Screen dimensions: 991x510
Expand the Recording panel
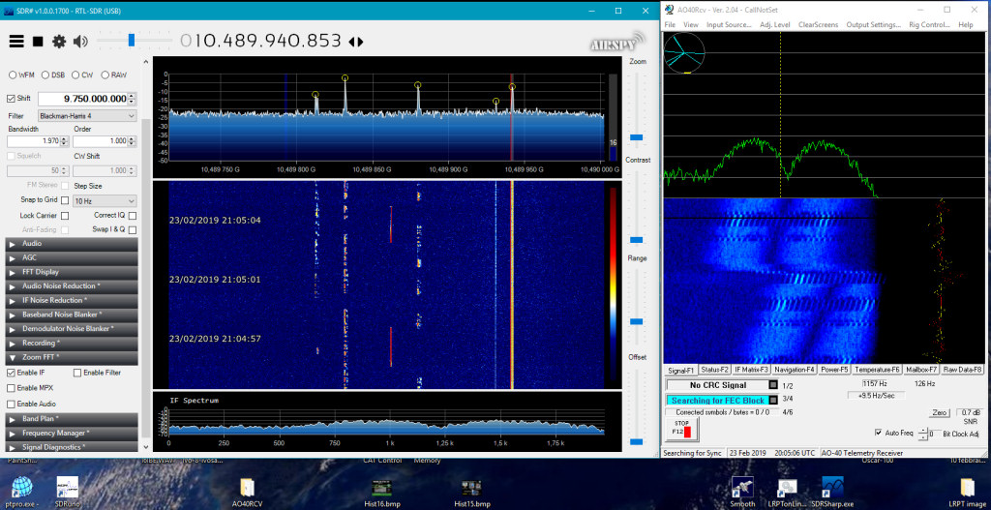point(72,344)
